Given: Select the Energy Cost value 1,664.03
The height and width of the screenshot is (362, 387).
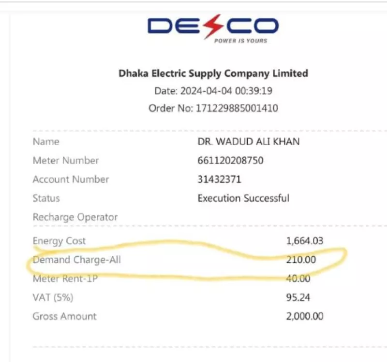Looking at the screenshot, I should click(x=305, y=241).
